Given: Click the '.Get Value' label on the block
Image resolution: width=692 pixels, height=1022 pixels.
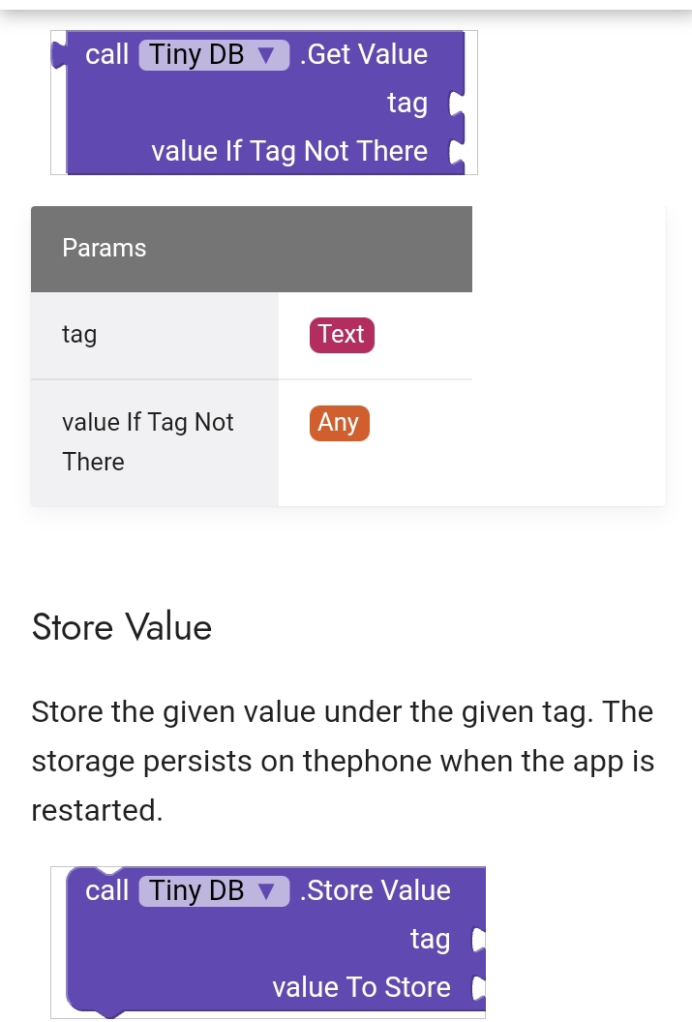Looking at the screenshot, I should click(364, 55).
